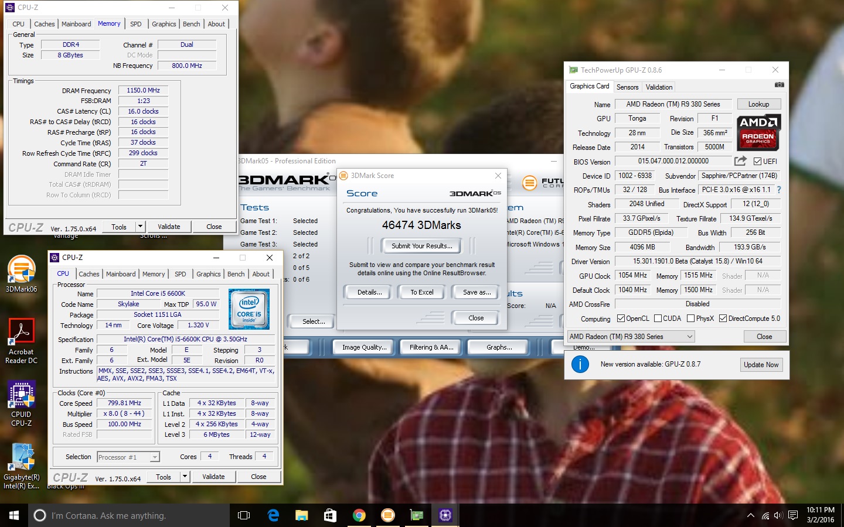Click the clock and date in taskbar
This screenshot has width=844, height=527.
coord(820,515)
